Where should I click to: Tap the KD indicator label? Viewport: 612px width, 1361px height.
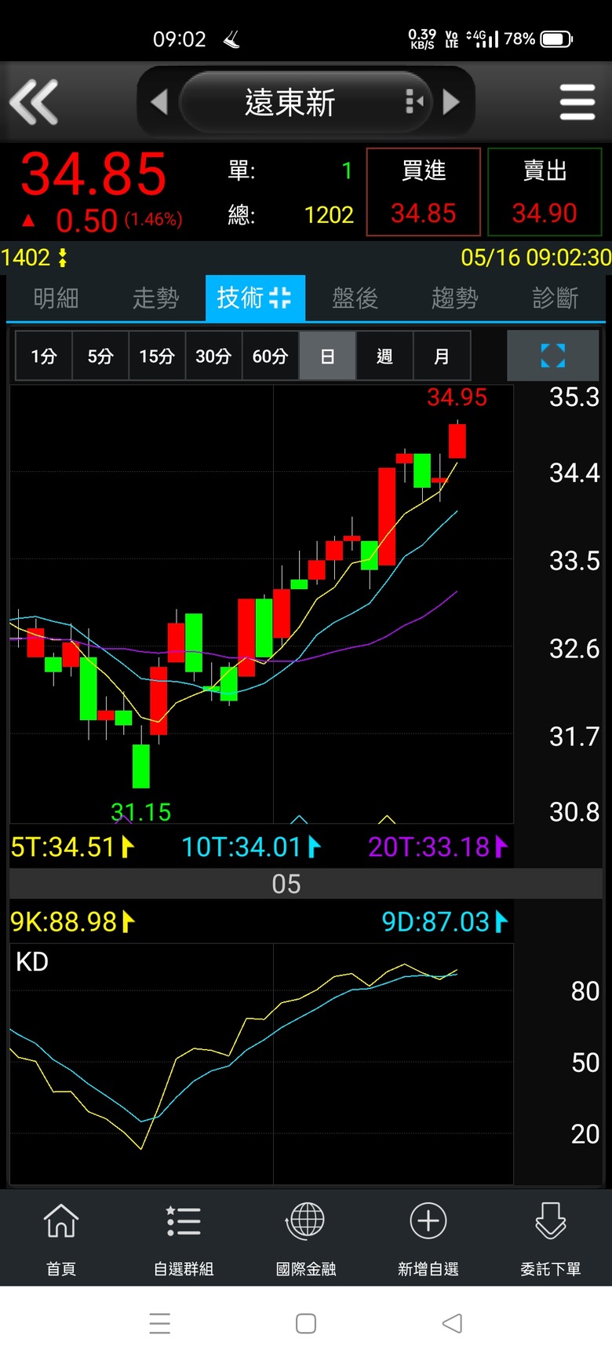pyautogui.click(x=32, y=962)
